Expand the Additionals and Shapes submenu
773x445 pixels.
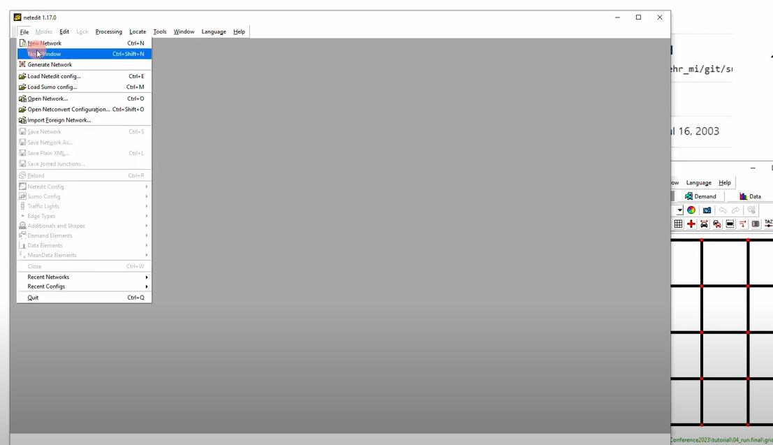tap(84, 226)
